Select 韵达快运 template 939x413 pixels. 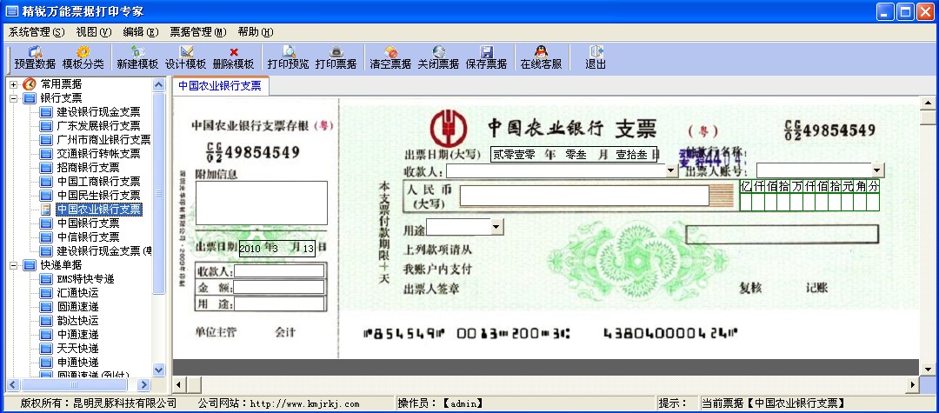click(78, 320)
